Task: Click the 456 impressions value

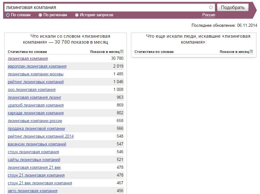Action: (120, 190)
